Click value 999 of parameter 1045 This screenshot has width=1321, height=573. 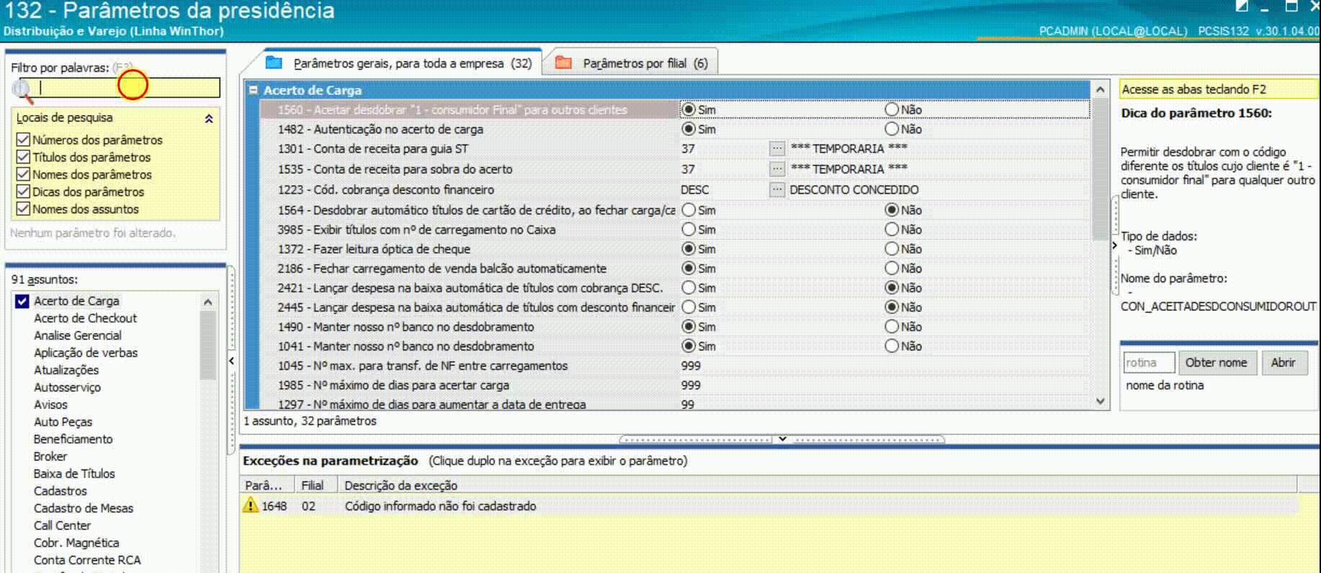691,366
